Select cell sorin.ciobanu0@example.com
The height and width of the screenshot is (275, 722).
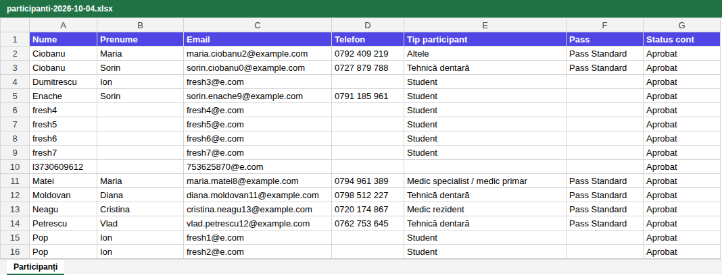coord(258,68)
